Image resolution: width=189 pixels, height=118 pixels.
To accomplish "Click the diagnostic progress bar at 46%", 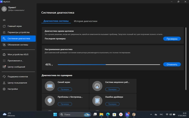I will pos(109,65).
